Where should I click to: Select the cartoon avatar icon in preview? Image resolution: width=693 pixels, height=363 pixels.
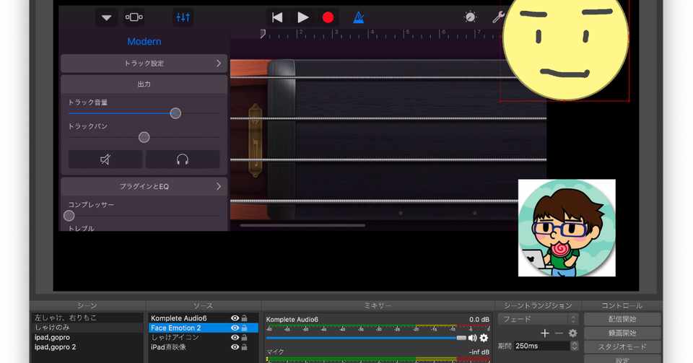(567, 228)
